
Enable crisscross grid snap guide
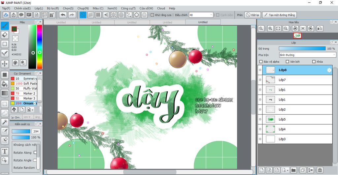pyautogui.click(x=98, y=15)
